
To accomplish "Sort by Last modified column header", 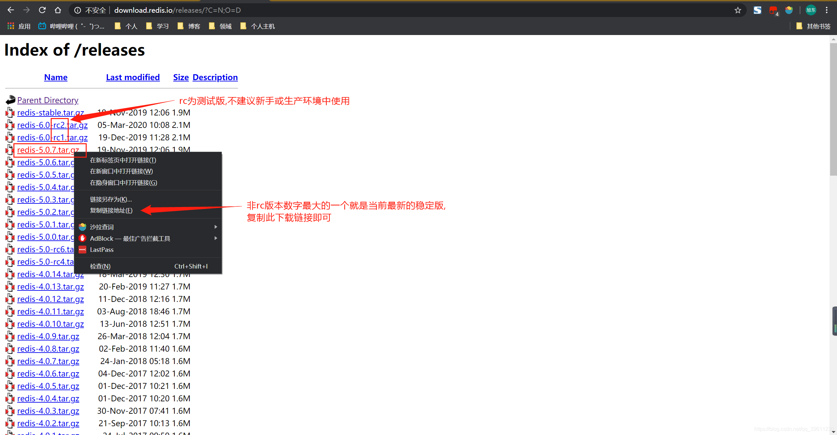I will click(132, 77).
